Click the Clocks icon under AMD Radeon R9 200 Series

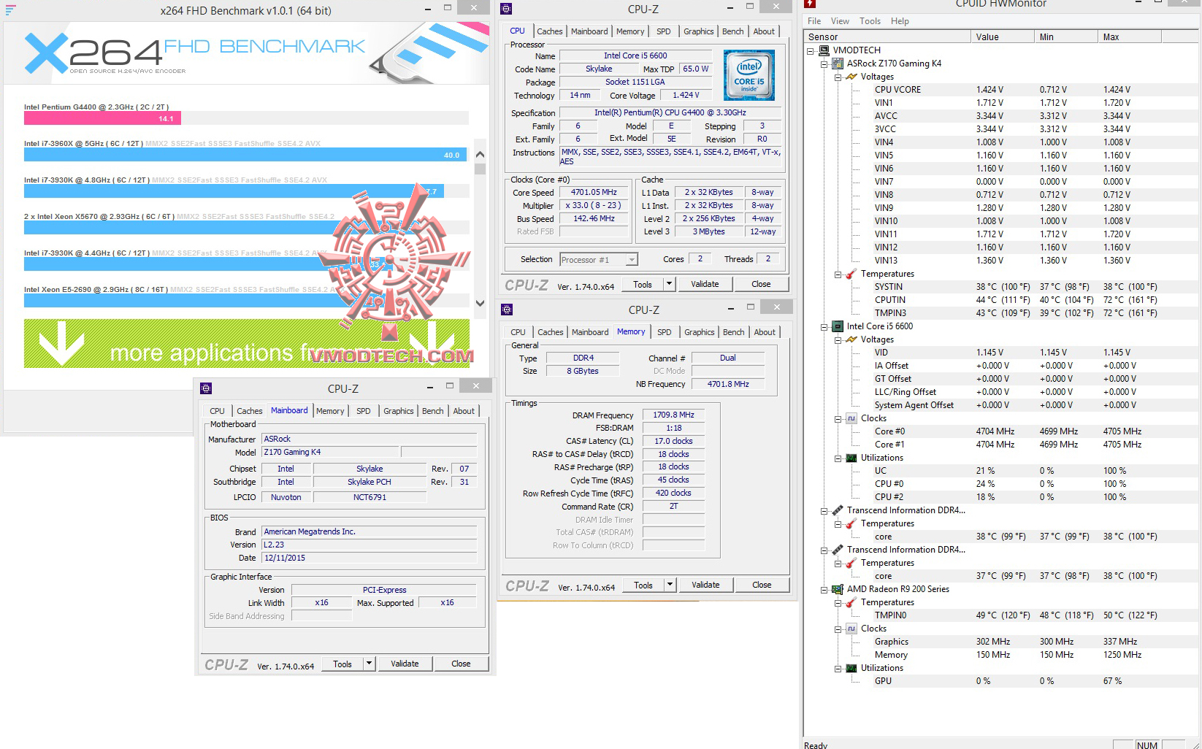(x=851, y=629)
